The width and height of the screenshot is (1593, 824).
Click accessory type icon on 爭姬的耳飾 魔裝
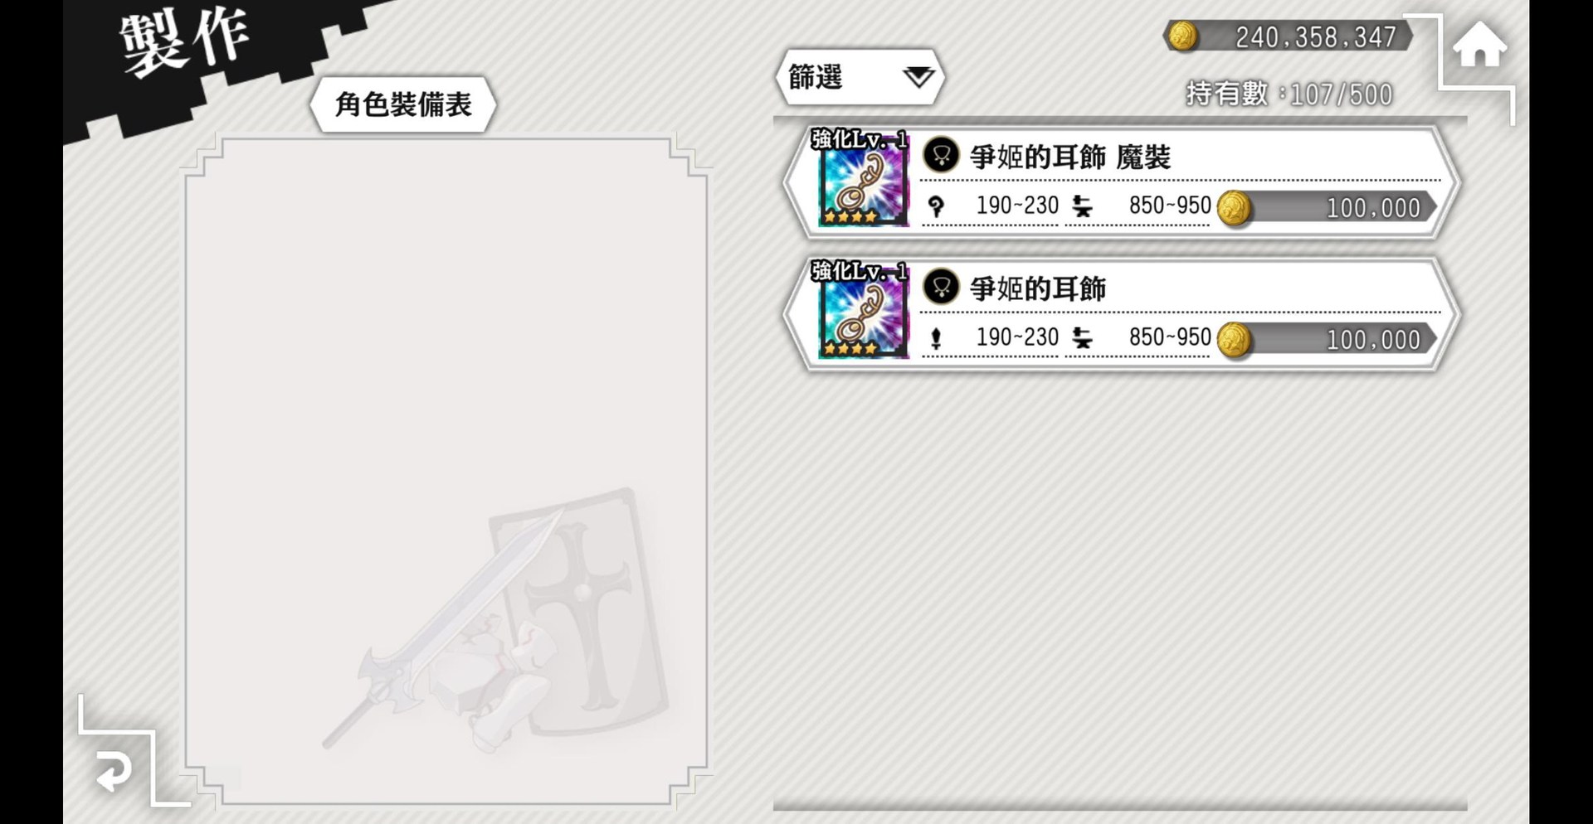tap(941, 154)
